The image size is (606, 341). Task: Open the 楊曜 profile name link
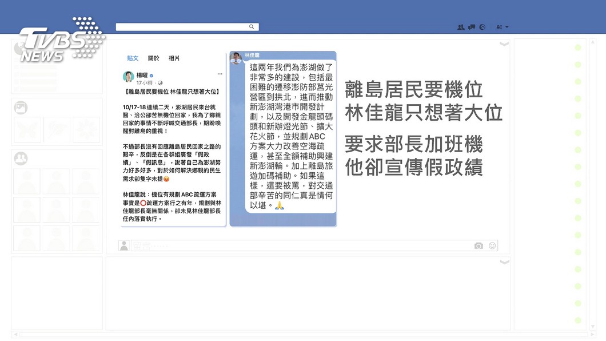click(142, 75)
